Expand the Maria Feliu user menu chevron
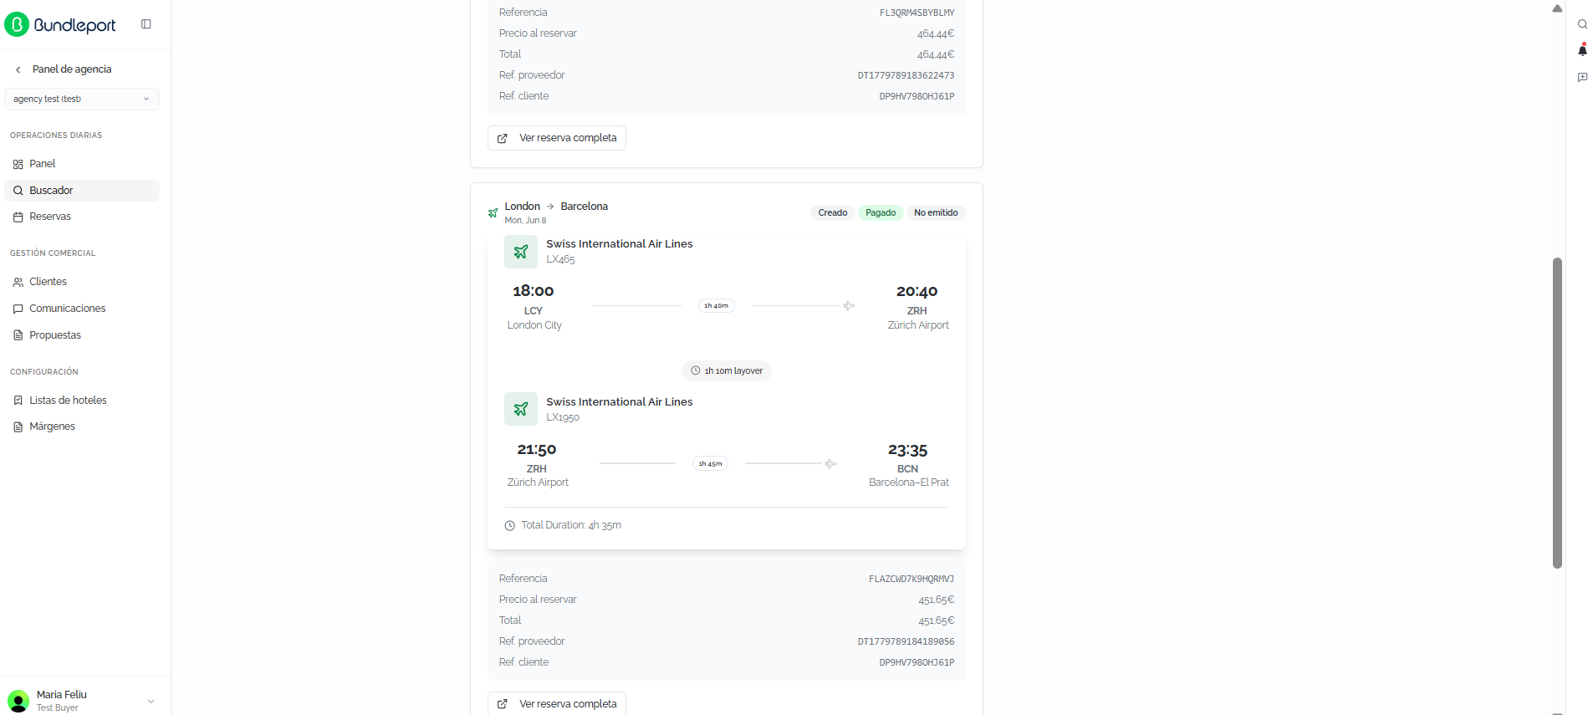Screen dimensions: 1593x715 point(151,701)
